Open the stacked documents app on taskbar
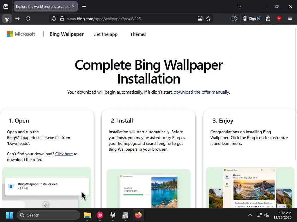 click(125, 215)
